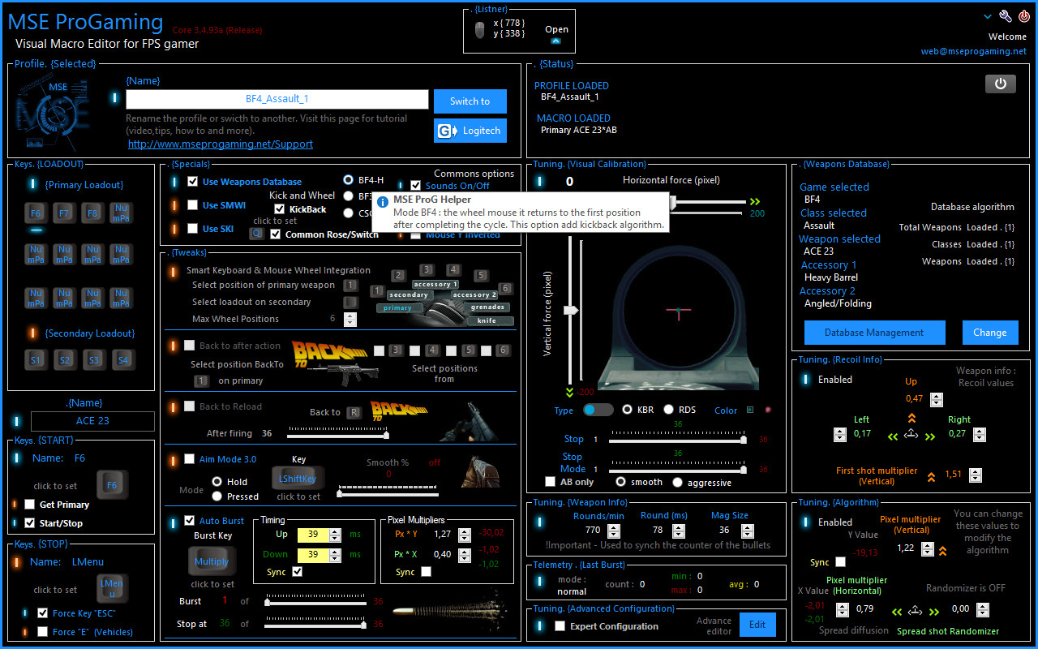Click the Stop slider in Visual Calibration
Image resolution: width=1038 pixels, height=649 pixels.
coord(677,440)
